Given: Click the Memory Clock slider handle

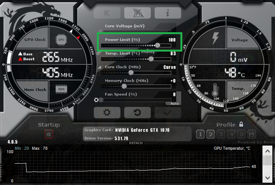Looking at the screenshot, I should click(124, 86).
